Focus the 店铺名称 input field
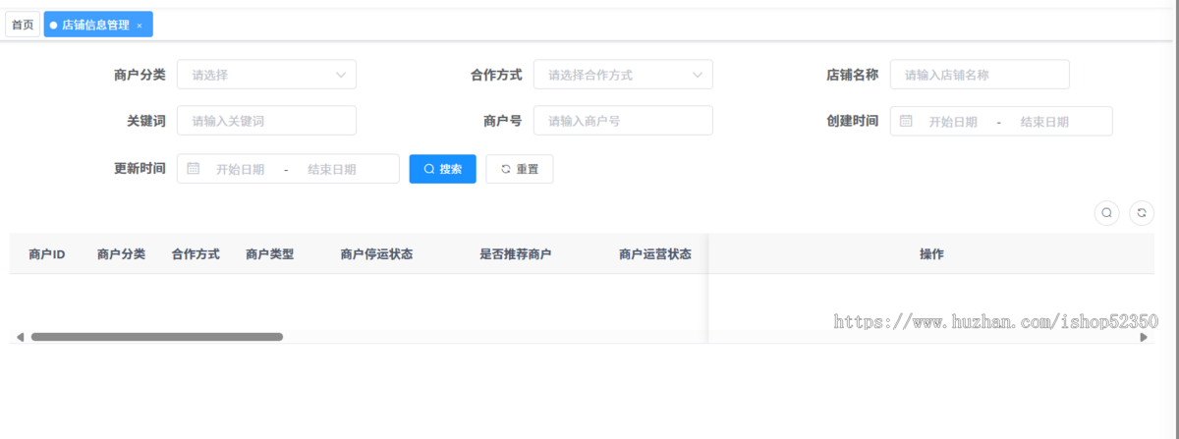This screenshot has height=439, width=1179. pos(980,75)
